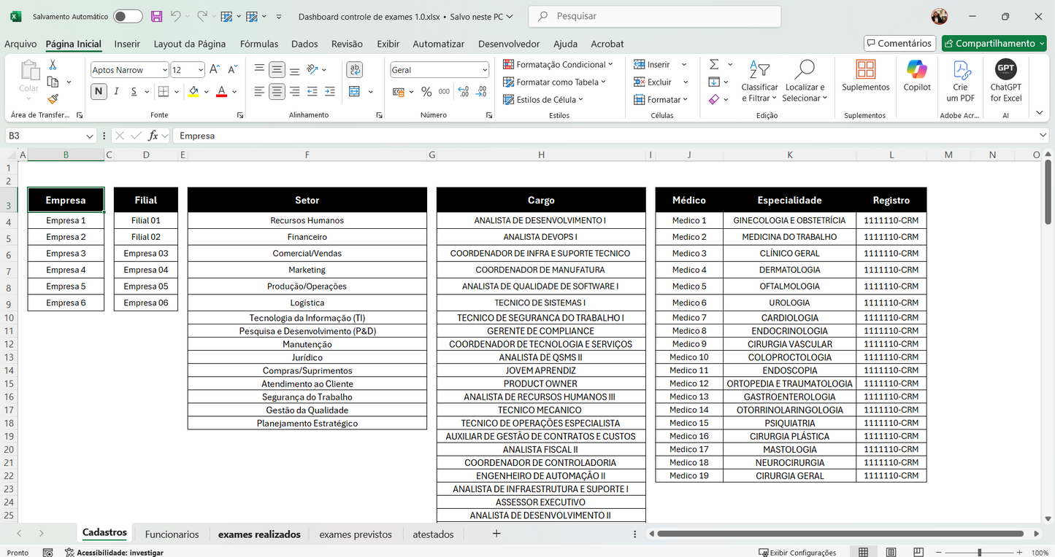Click the AutoSoma sigma icon
1055x557 pixels.
pos(713,64)
